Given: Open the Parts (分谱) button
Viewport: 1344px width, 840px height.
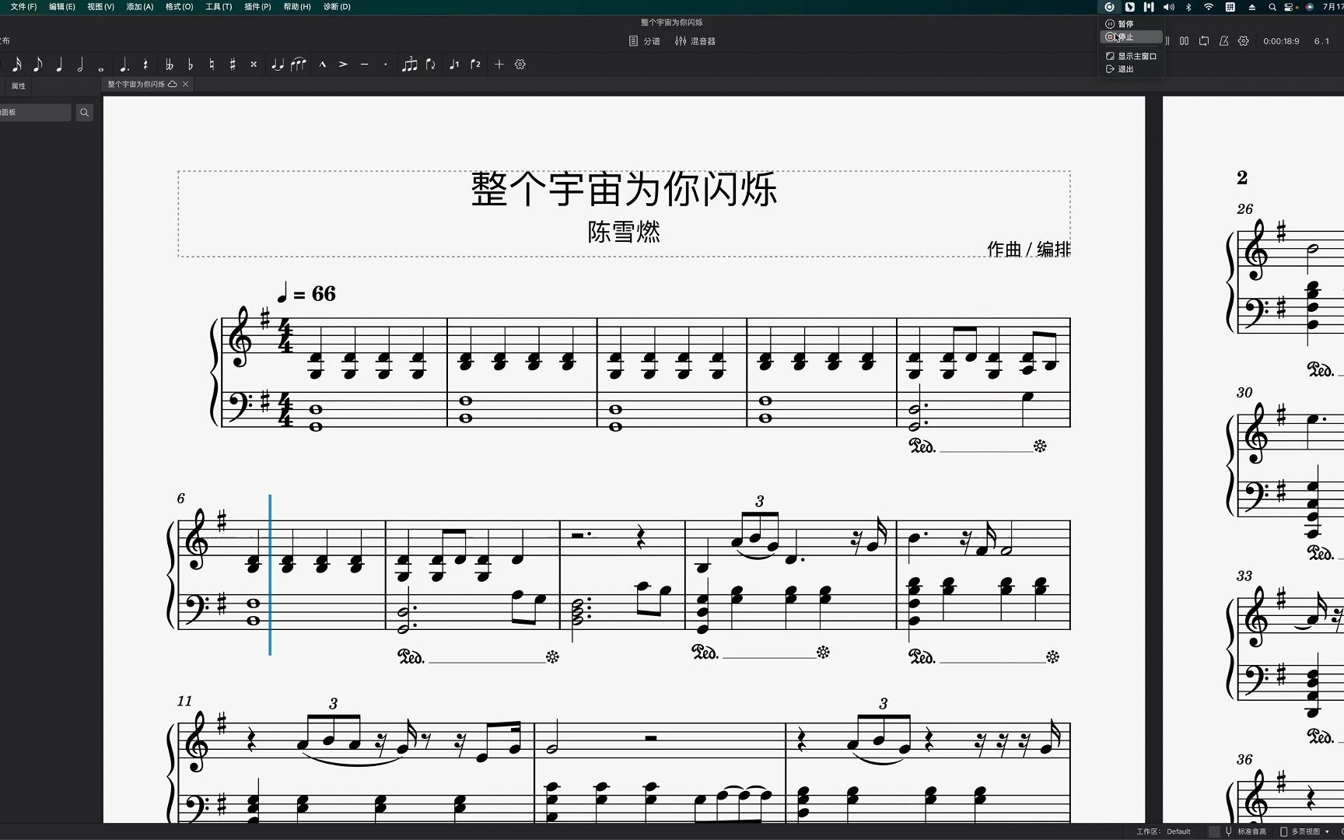Looking at the screenshot, I should [645, 41].
